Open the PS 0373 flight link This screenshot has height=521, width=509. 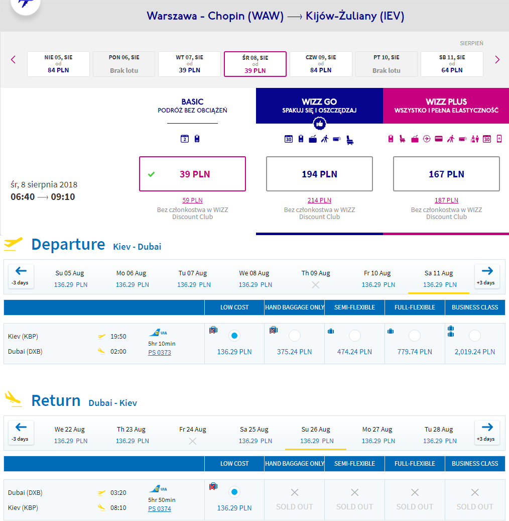point(159,352)
